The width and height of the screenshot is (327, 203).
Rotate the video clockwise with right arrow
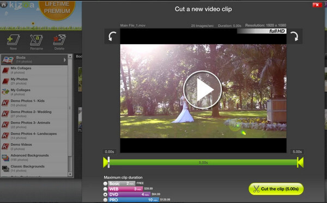click(x=294, y=36)
